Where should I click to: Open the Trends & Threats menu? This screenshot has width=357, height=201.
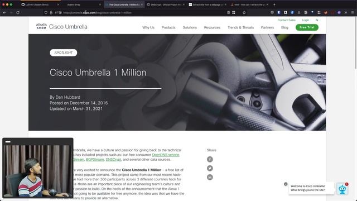240,27
